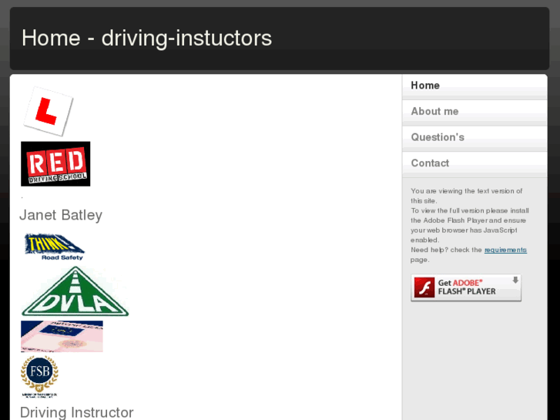Click the text 'You are viewing the text version'
Screen dimensions: 560x420
tap(461, 191)
